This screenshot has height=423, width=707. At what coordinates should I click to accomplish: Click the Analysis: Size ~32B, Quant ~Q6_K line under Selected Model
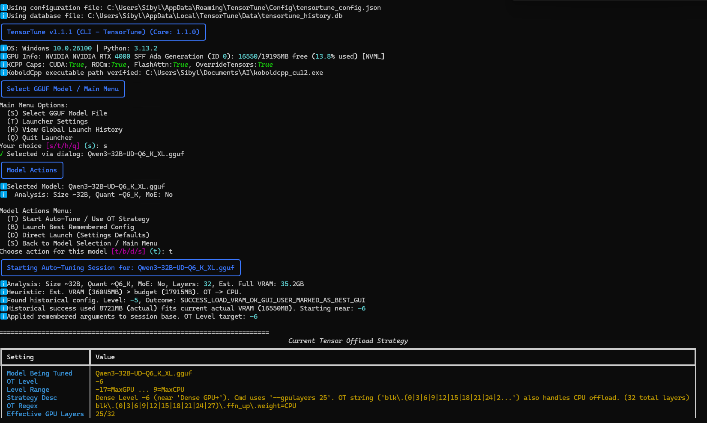pos(93,195)
